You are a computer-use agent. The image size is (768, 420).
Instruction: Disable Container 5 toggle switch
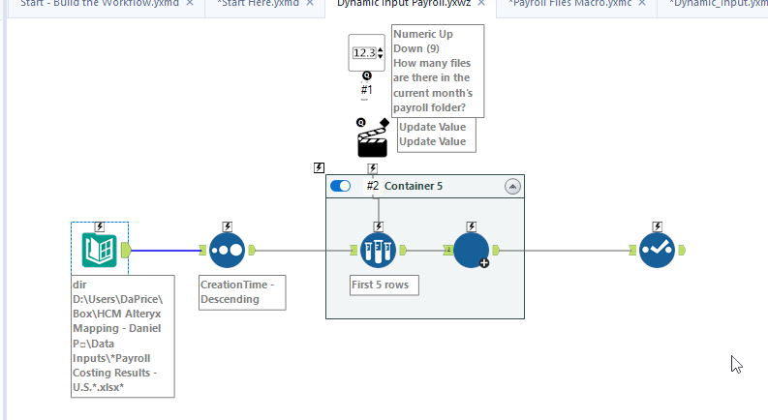tap(340, 186)
